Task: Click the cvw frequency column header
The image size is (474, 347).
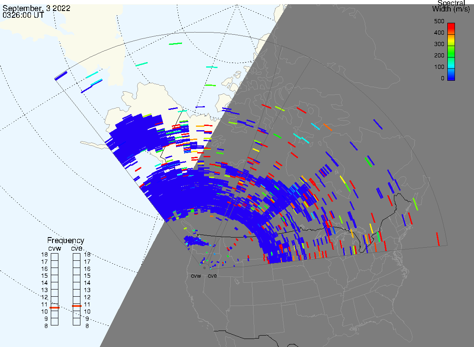Action: tap(55, 249)
